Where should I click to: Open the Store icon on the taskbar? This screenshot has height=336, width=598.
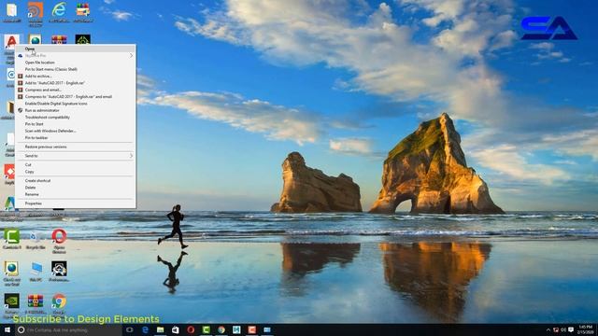click(x=176, y=329)
